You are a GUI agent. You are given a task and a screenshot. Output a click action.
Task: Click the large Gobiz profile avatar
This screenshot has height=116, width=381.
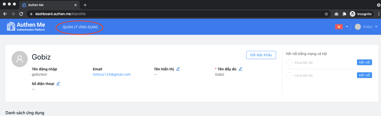point(20,59)
